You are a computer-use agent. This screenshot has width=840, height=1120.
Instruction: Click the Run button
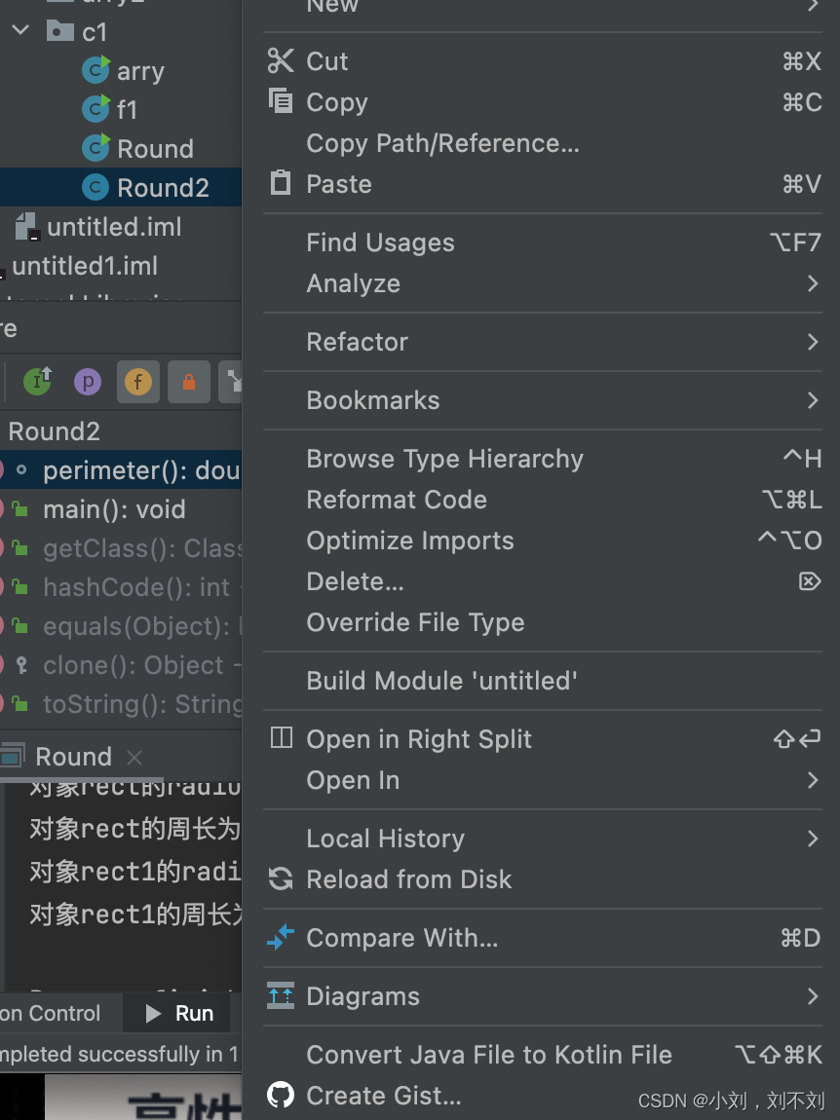click(x=175, y=1013)
